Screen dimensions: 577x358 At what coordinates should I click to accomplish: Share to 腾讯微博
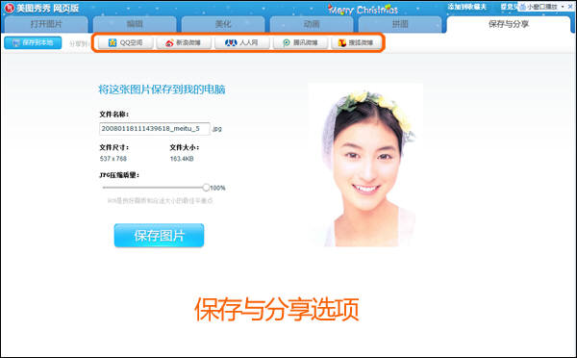click(x=300, y=42)
